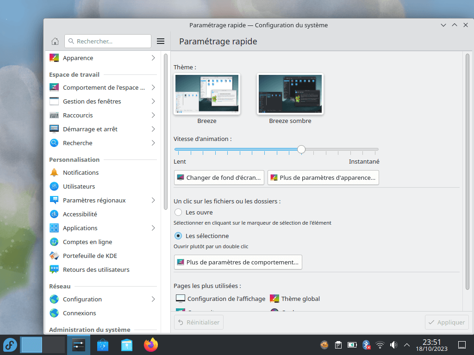Click the volume speaker tray icon
Image resolution: width=474 pixels, height=355 pixels.
pyautogui.click(x=393, y=345)
